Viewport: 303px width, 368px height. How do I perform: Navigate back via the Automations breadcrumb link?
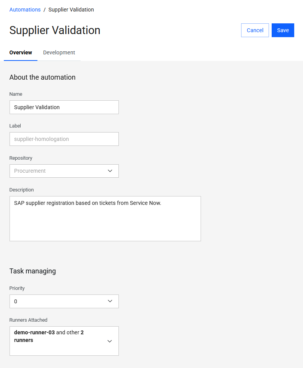25,9
